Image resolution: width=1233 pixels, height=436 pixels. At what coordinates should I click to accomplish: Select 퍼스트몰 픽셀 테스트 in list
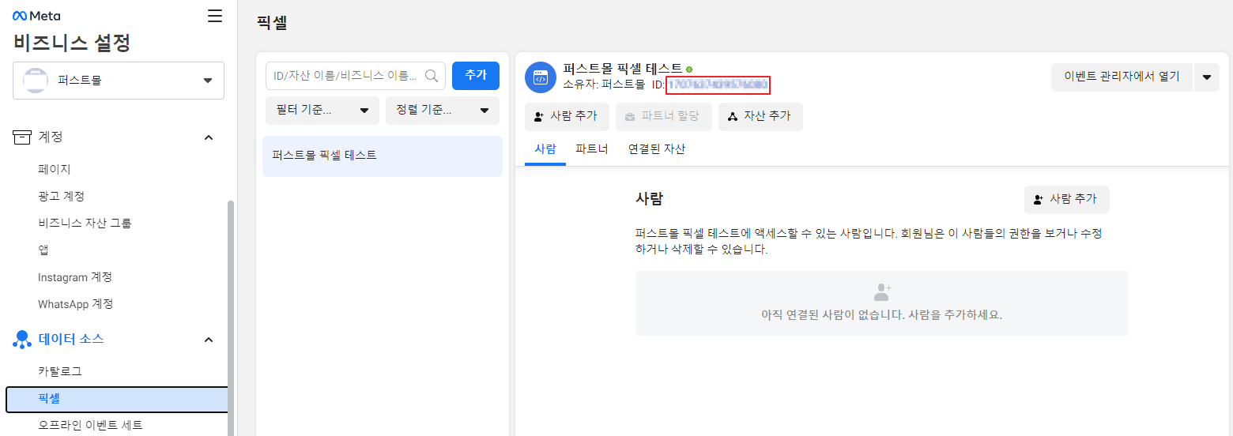click(383, 156)
